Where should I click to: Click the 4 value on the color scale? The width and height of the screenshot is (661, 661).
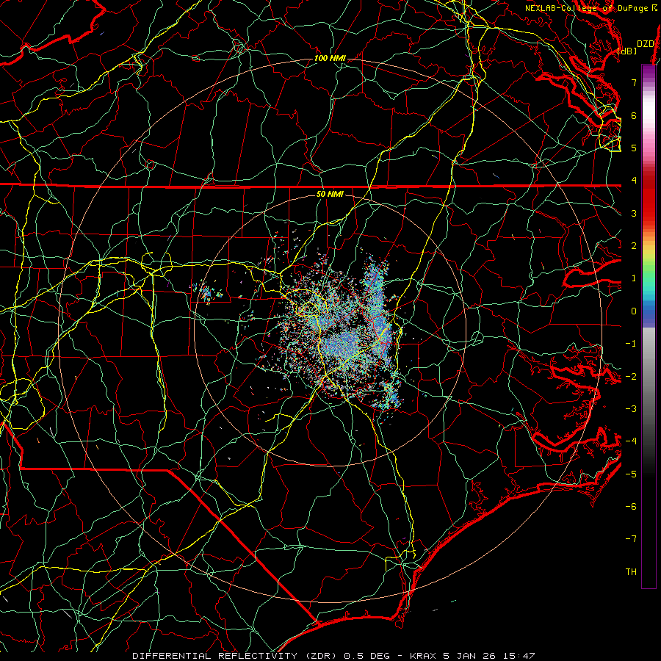[x=634, y=180]
